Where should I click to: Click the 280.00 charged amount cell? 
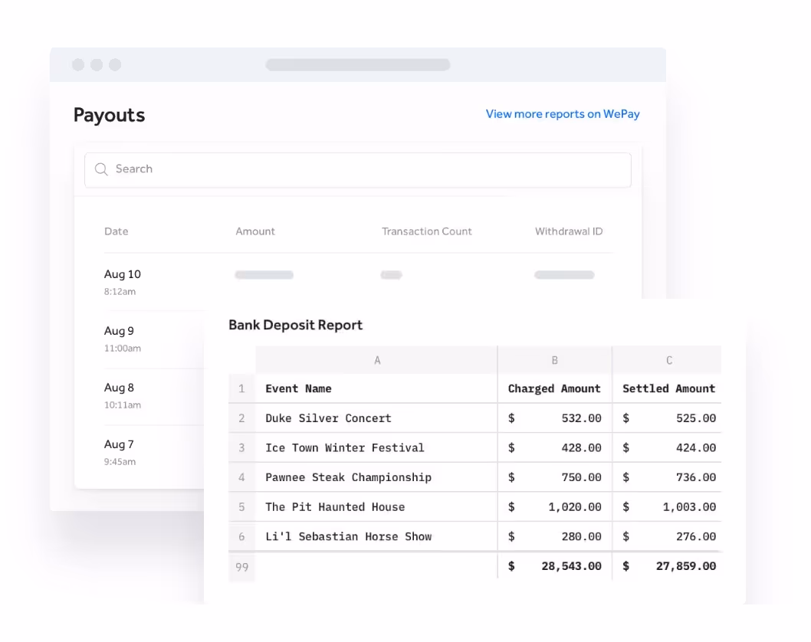(554, 536)
